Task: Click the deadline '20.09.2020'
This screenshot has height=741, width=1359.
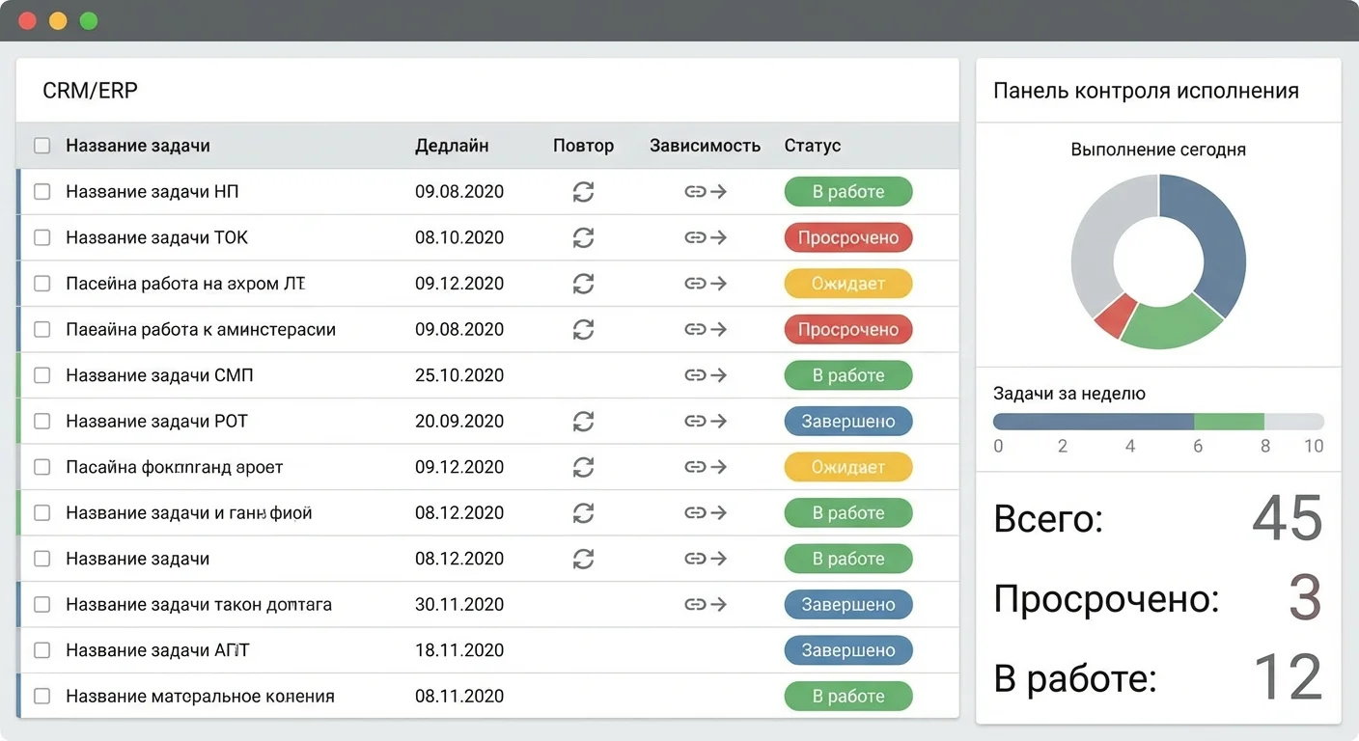Action: 459,421
